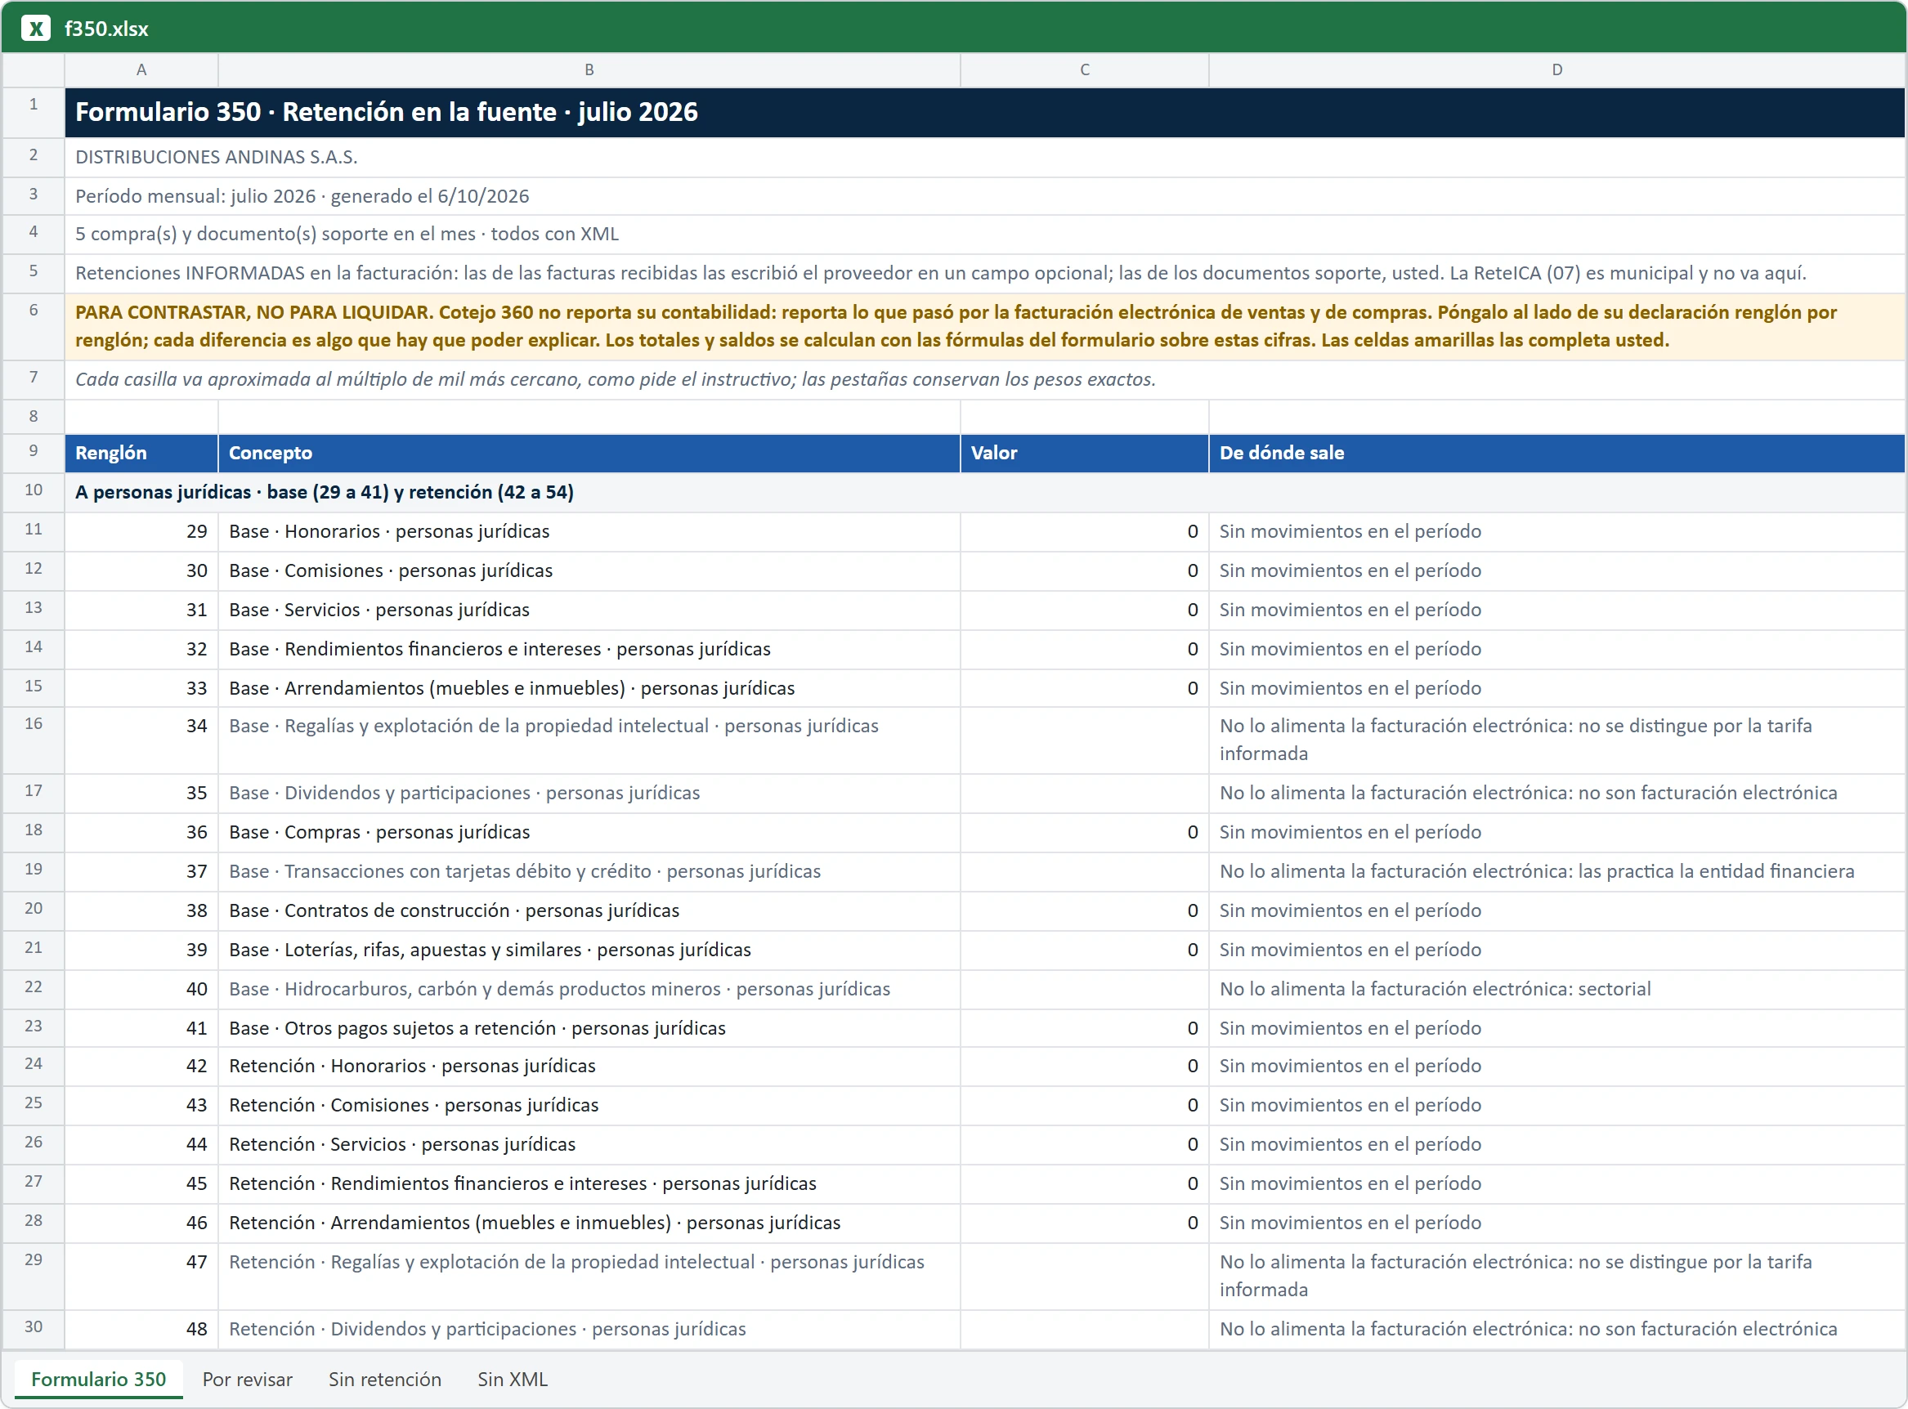Open the Sin retención sheet tab
This screenshot has width=1908, height=1409.
coord(385,1379)
